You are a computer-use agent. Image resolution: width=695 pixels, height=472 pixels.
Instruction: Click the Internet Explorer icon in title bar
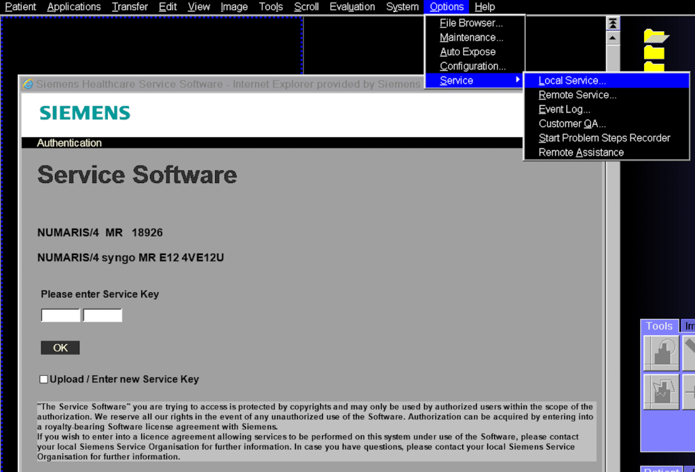point(28,84)
